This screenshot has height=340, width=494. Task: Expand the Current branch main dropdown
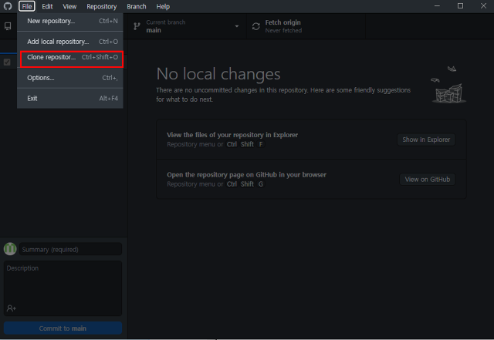click(x=187, y=26)
